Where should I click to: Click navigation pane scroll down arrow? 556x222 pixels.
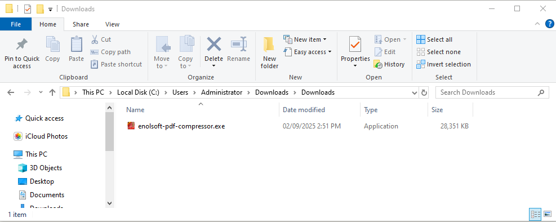(x=109, y=203)
